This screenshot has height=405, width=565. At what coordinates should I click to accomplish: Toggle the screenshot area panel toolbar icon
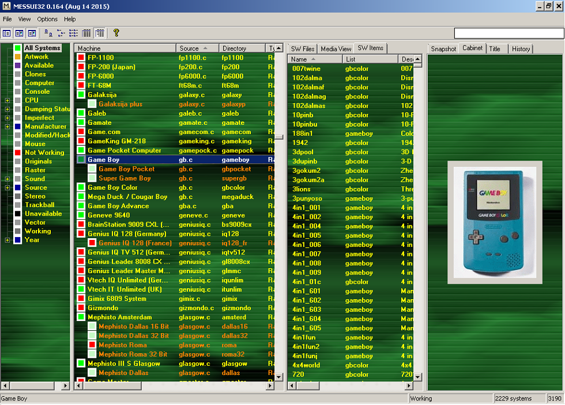32,33
